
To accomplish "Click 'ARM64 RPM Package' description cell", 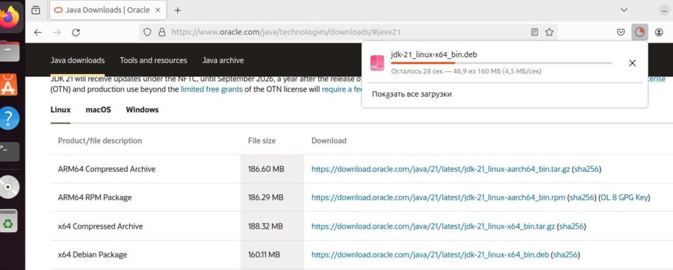I will tap(95, 198).
